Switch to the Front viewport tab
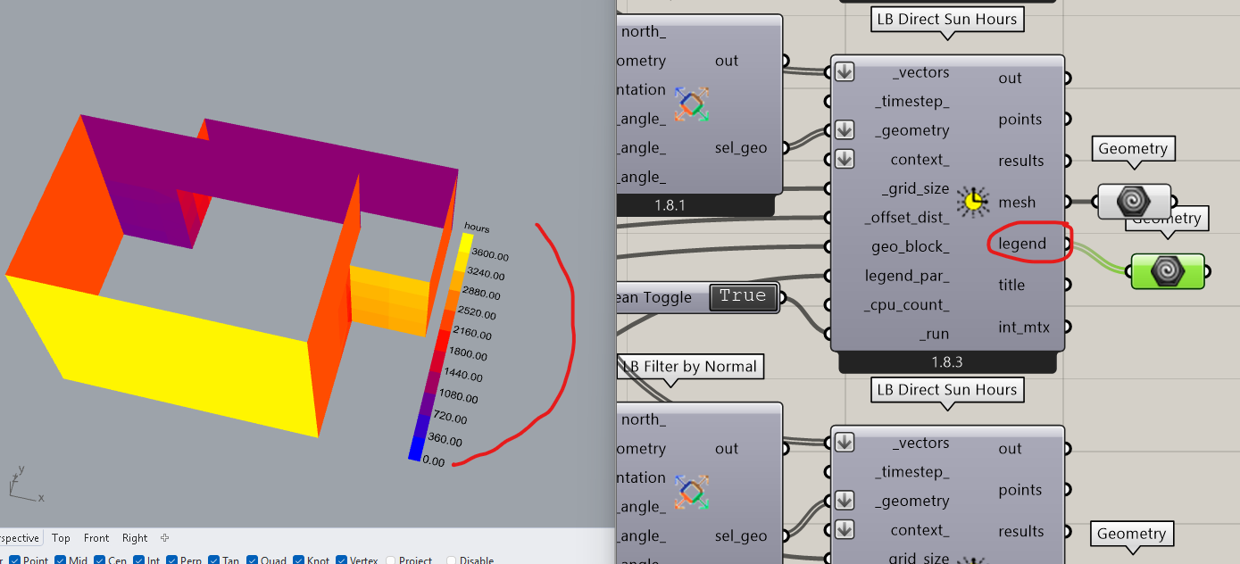 point(96,538)
